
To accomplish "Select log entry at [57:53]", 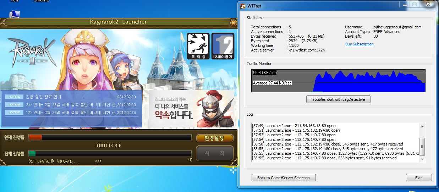I will pyautogui.click(x=293, y=135).
